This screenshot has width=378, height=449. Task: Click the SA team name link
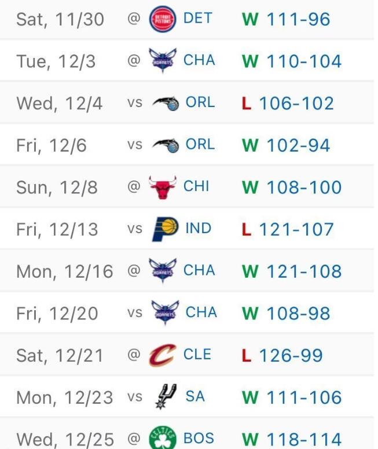pos(195,396)
